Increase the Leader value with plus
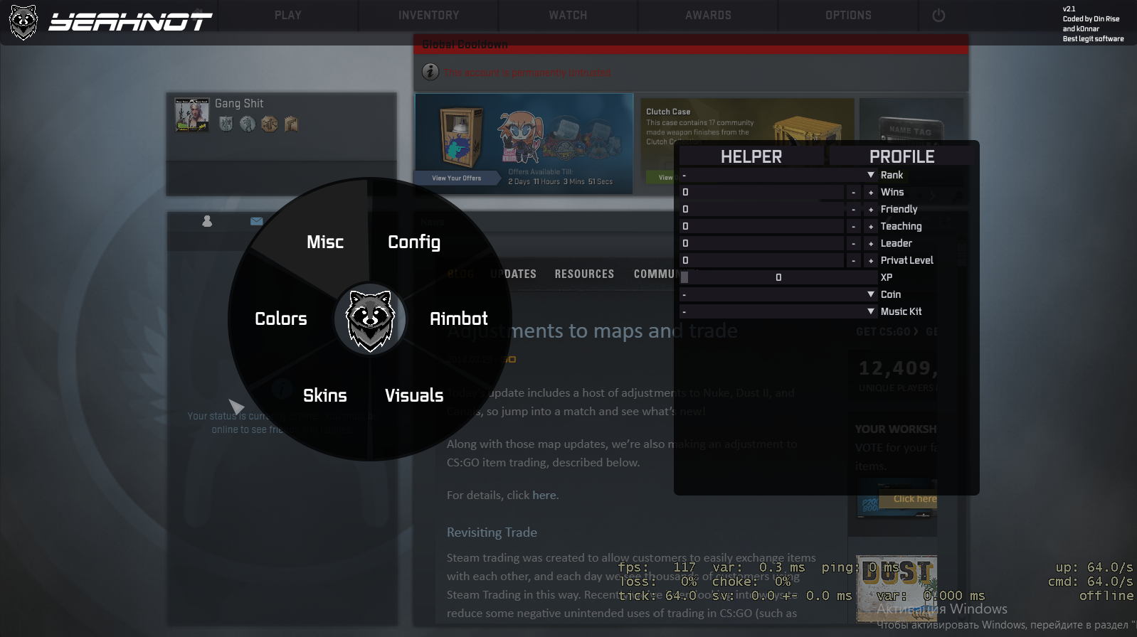The height and width of the screenshot is (637, 1137). point(871,243)
